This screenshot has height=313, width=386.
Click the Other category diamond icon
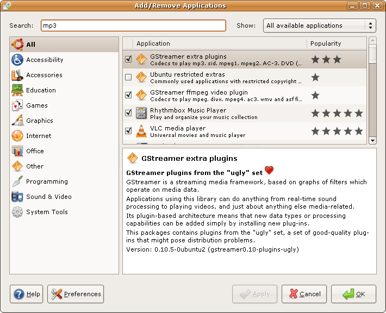click(17, 166)
